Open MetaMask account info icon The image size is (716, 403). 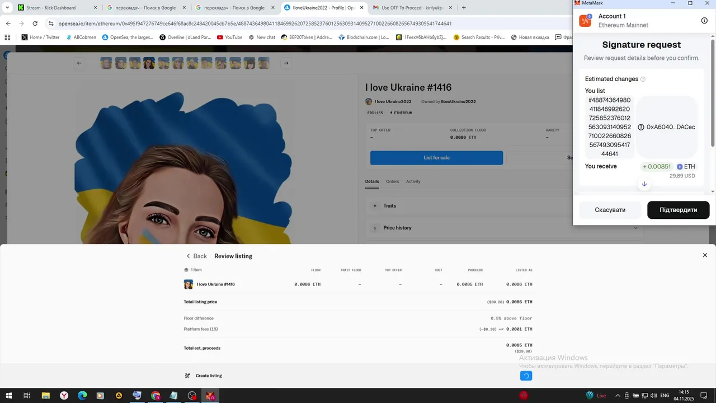(x=704, y=21)
